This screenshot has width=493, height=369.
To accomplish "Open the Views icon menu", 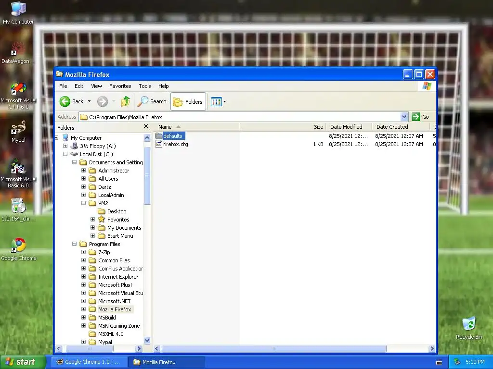I will 218,102.
